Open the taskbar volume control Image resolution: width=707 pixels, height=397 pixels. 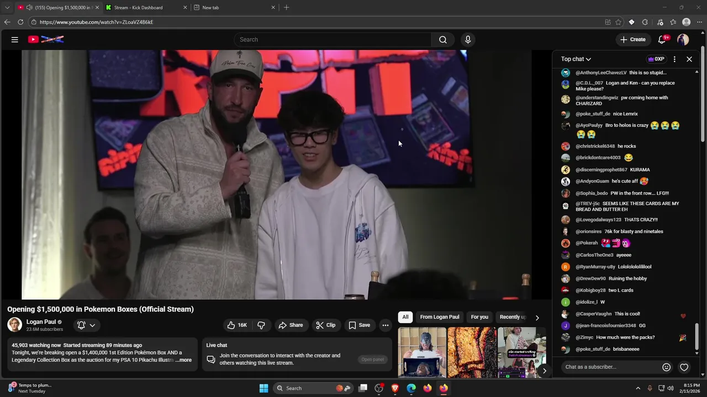tap(671, 388)
